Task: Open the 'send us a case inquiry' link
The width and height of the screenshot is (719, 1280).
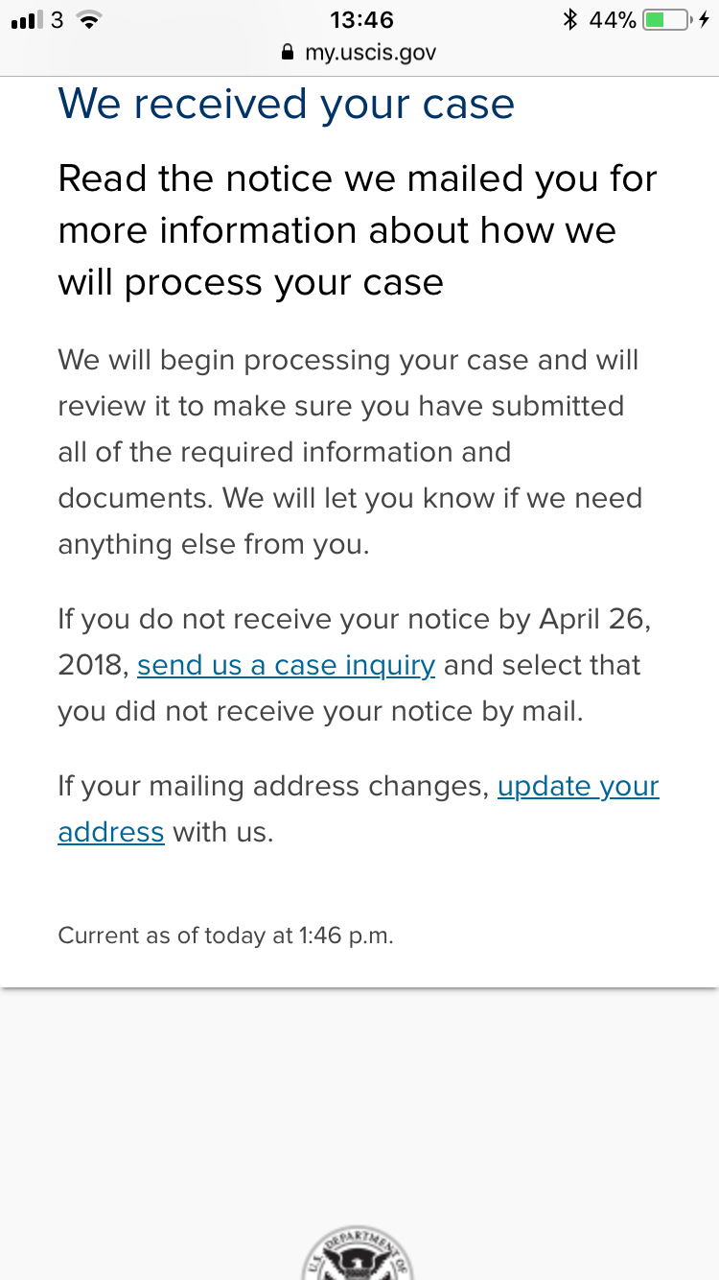Action: coord(286,665)
